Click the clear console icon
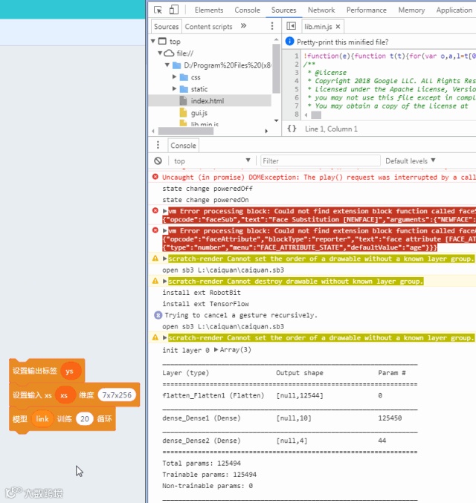476x503 pixels. (158, 160)
